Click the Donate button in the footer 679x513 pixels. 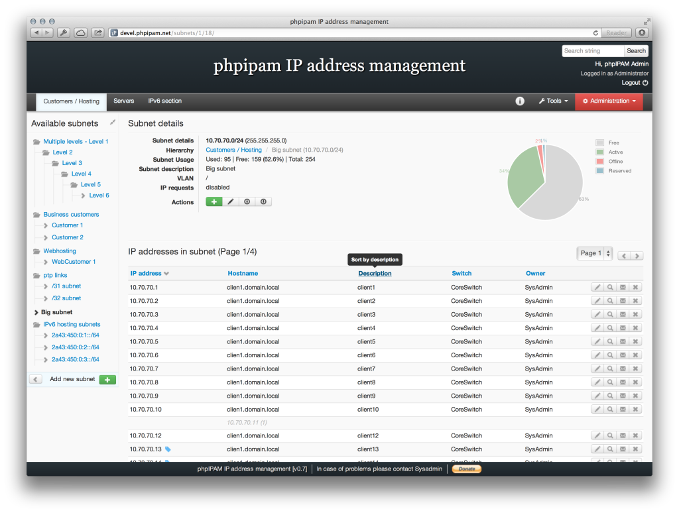[x=467, y=469]
